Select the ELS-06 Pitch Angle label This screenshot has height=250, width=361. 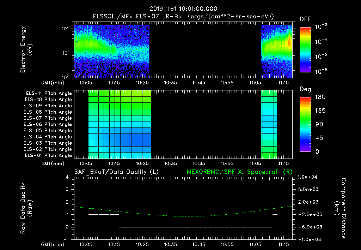pyautogui.click(x=48, y=124)
